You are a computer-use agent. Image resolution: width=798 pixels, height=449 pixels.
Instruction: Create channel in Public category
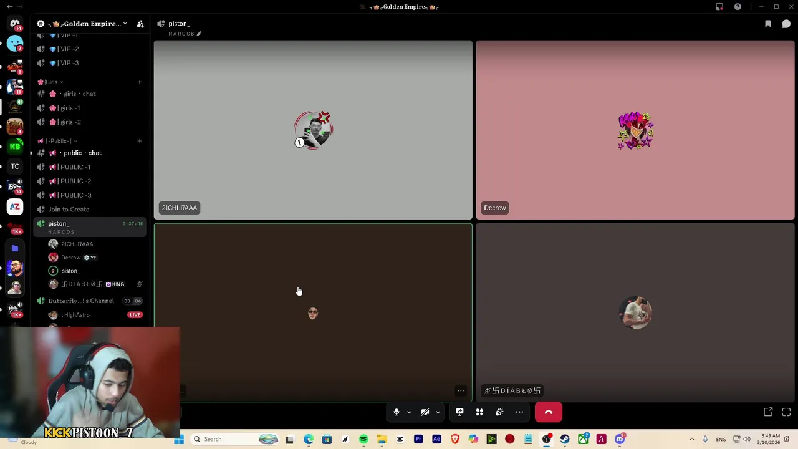coord(140,141)
